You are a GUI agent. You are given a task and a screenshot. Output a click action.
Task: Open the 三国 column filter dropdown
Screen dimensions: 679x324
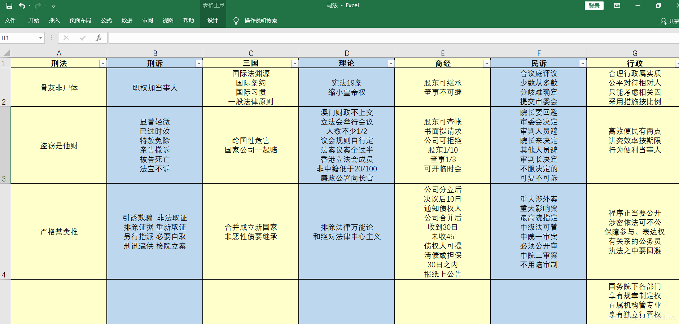pos(295,64)
